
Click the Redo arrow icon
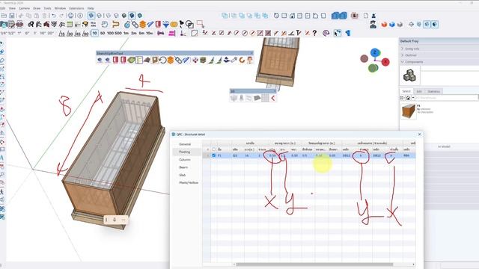61,15
